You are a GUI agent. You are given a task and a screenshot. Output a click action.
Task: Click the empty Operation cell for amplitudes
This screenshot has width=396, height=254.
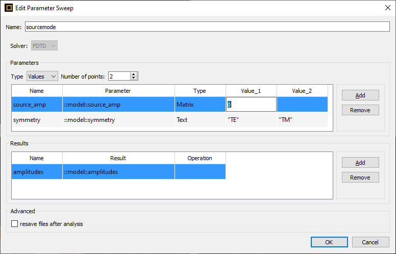(x=200, y=172)
